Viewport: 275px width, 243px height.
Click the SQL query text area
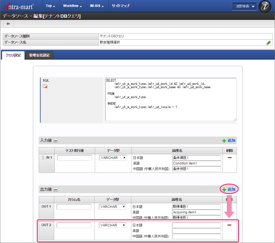pos(171,100)
